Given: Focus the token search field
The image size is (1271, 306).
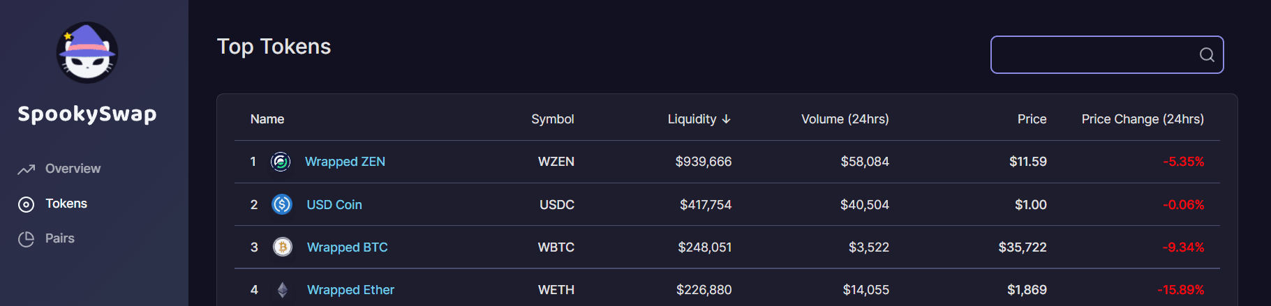Looking at the screenshot, I should coord(1107,54).
